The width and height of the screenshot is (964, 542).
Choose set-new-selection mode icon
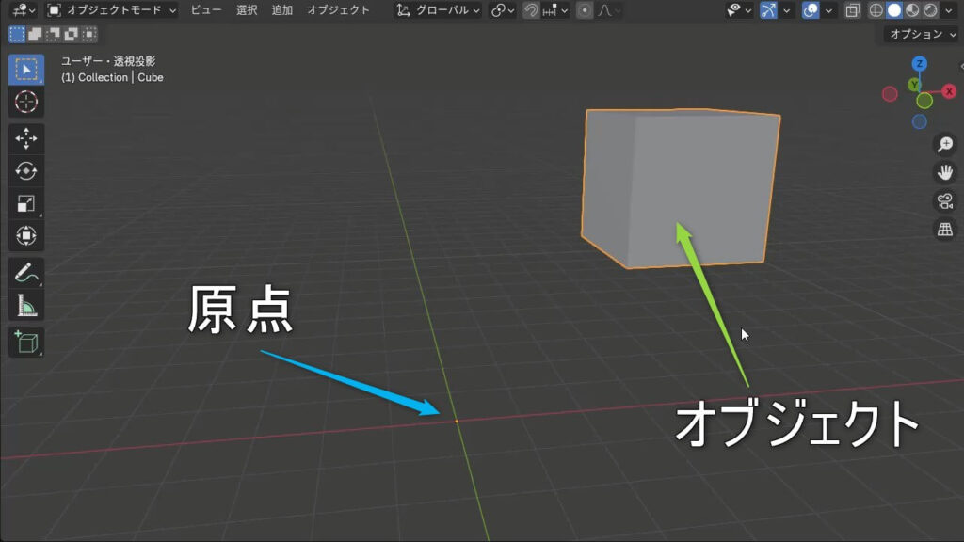[17, 35]
